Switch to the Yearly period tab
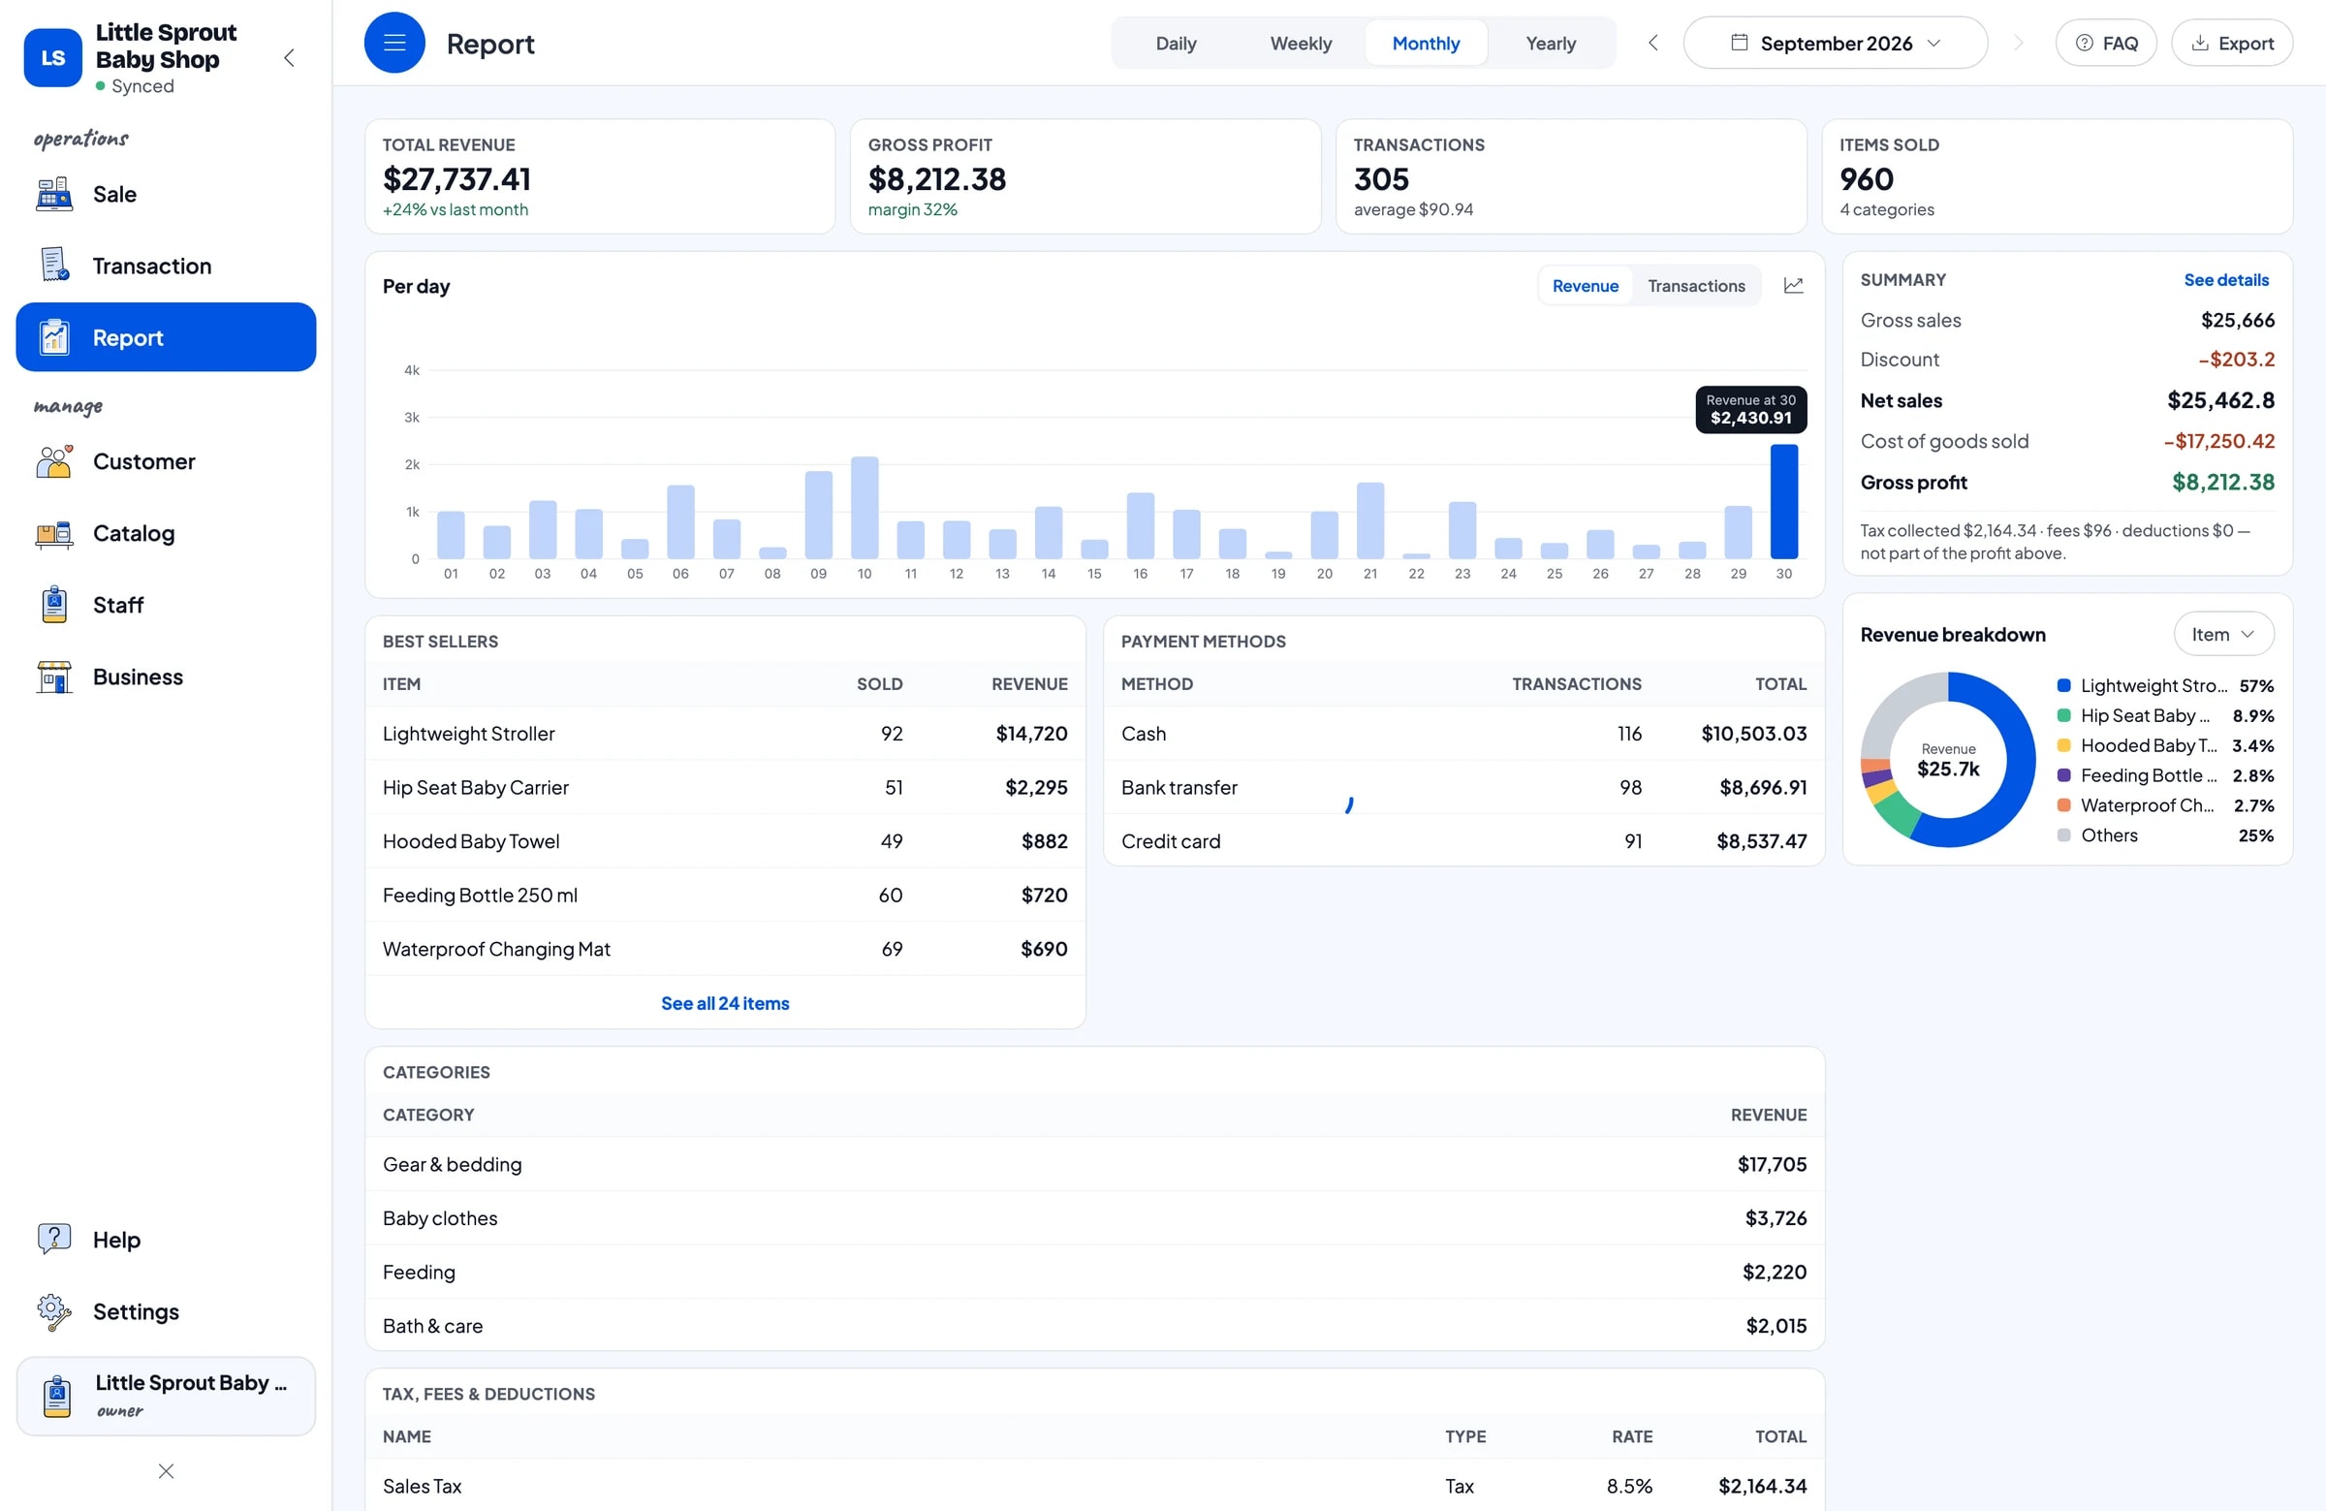The height and width of the screenshot is (1511, 2326). click(x=1551, y=43)
